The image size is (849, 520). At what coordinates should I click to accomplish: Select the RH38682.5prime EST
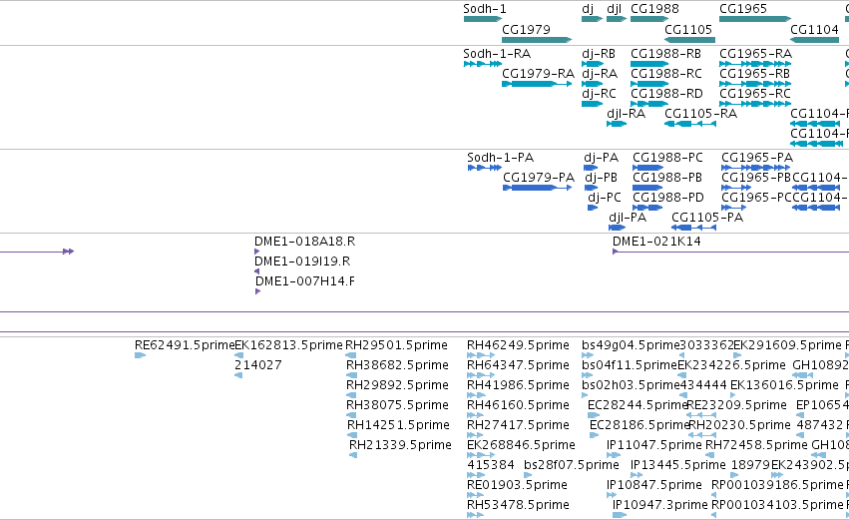[352, 376]
